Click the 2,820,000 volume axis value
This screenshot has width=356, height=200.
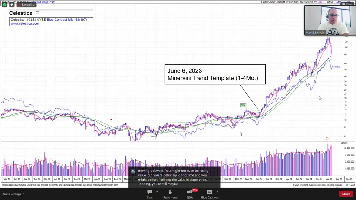(x=349, y=162)
